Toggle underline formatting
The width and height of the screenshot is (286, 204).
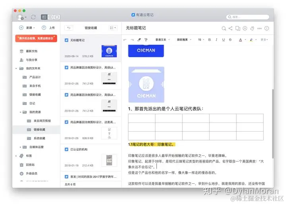coord(223,40)
